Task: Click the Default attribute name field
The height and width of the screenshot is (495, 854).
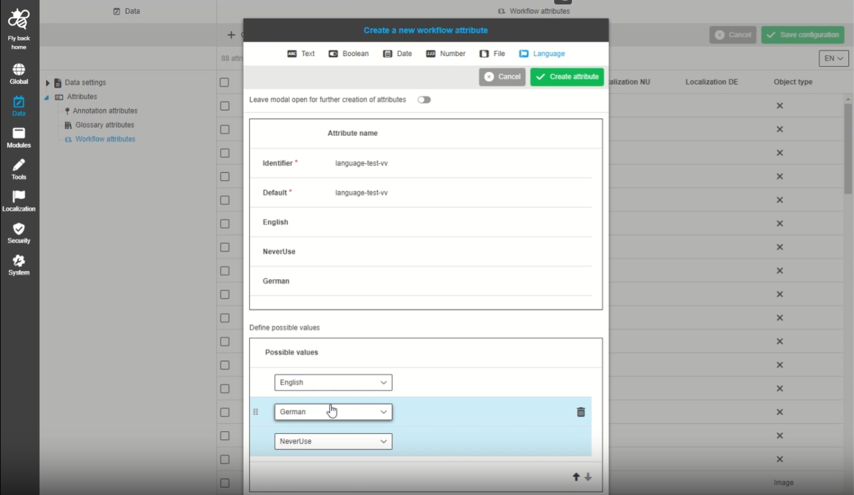Action: pyautogui.click(x=461, y=193)
